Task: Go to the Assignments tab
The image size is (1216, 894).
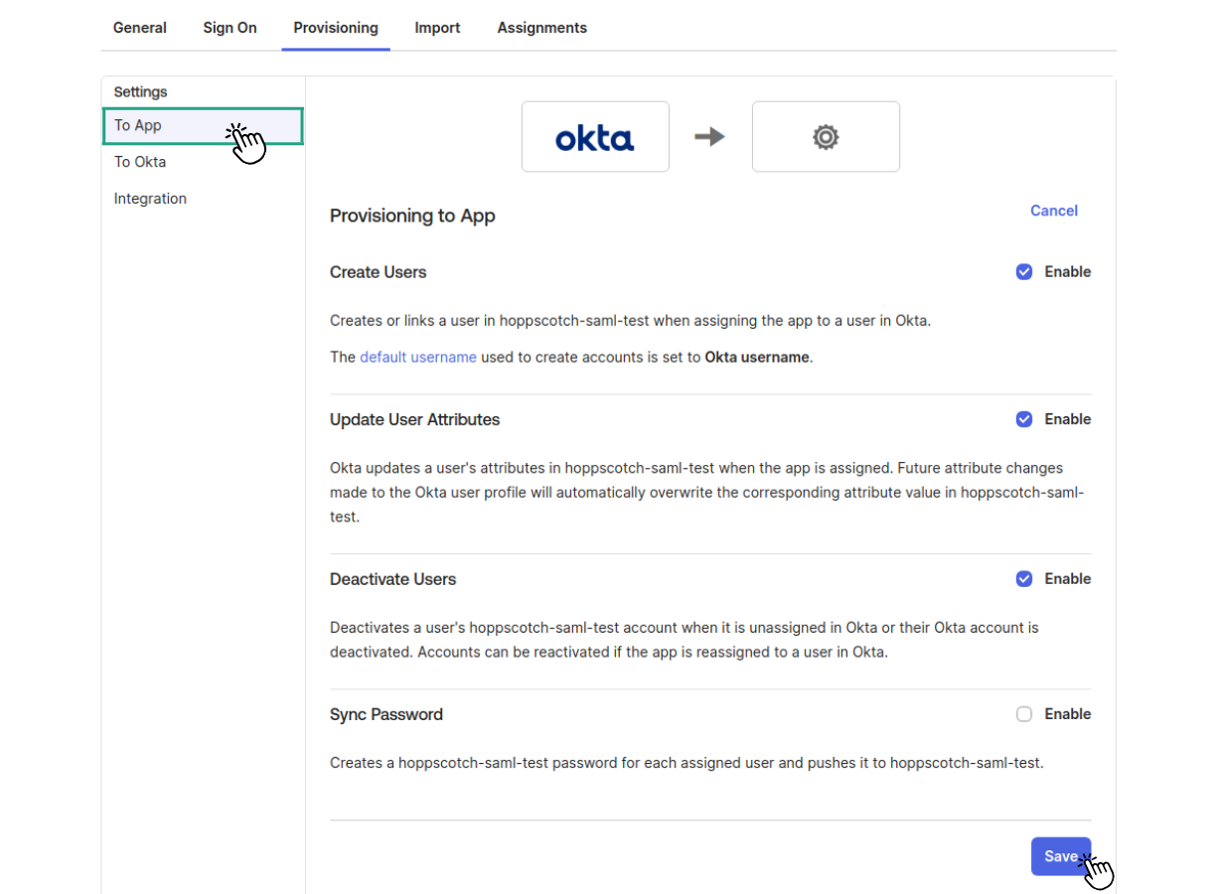Action: click(542, 28)
